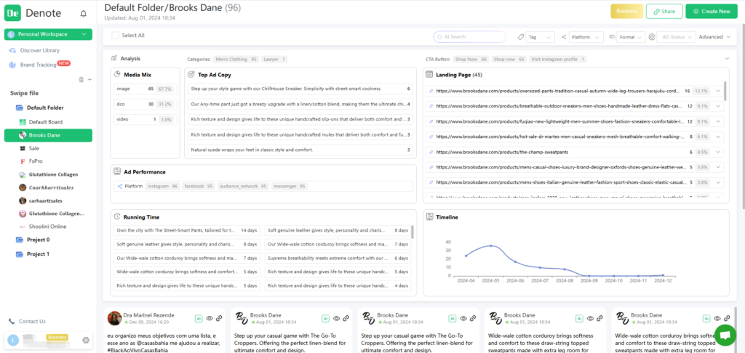Click 'Step up your style game' ChillHouse ad copy
This screenshot has height=353, width=745.
coord(300,89)
